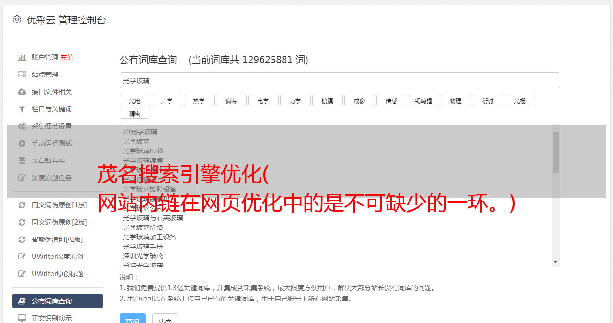
Task: Pick the 铌酸锂 tag button
Action: point(423,100)
